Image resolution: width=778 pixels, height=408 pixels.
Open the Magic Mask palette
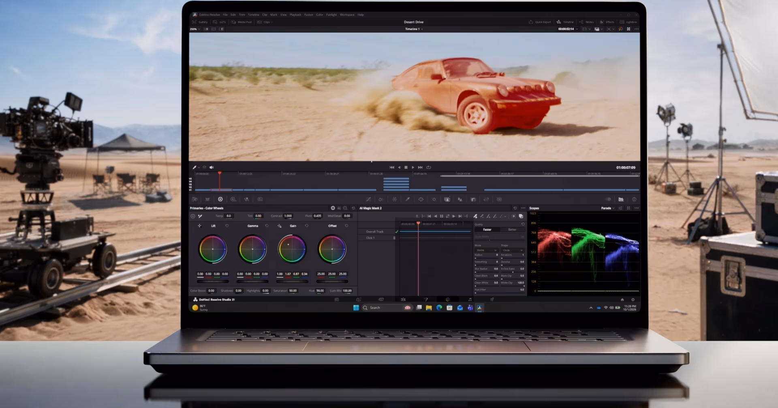click(447, 199)
